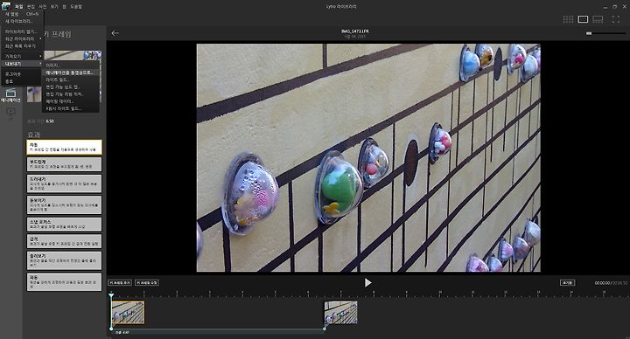Select 애니메이션을 동영상으로... export option
The width and height of the screenshot is (630, 339).
tap(71, 73)
